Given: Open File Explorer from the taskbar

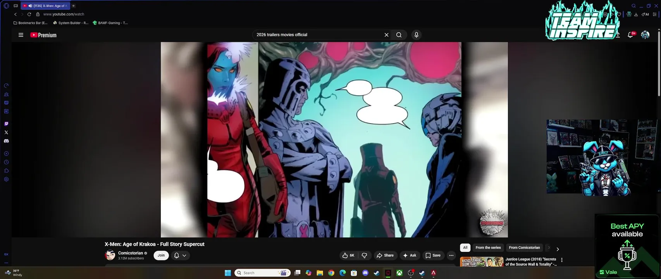Looking at the screenshot, I should click(320, 273).
